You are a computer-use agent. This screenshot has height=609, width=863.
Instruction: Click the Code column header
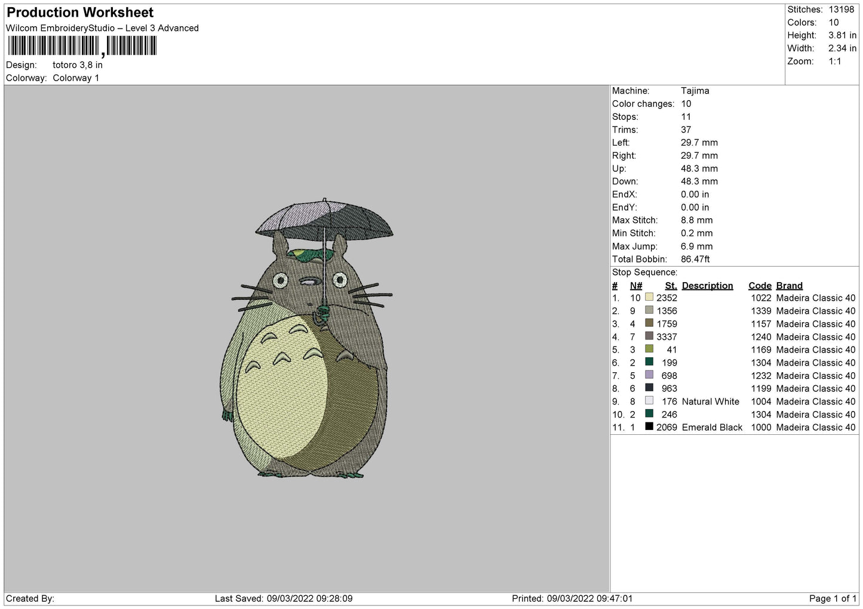coord(760,286)
